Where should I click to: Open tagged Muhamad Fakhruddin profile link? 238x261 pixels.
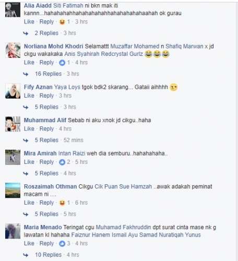coord(123,227)
